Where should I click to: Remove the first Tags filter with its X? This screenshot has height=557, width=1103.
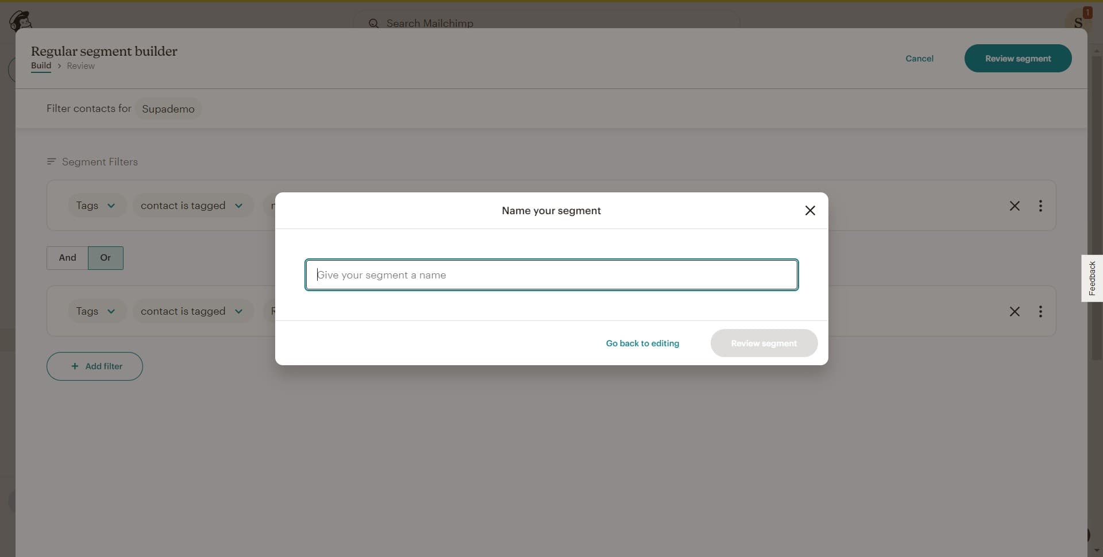[x=1015, y=206]
